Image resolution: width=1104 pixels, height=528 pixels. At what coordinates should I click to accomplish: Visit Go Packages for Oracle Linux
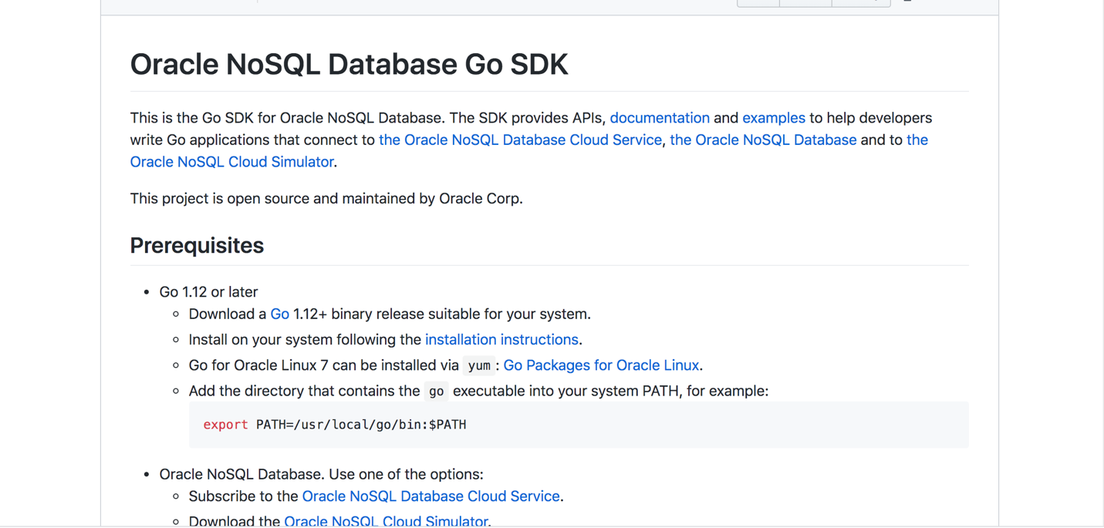pos(600,365)
